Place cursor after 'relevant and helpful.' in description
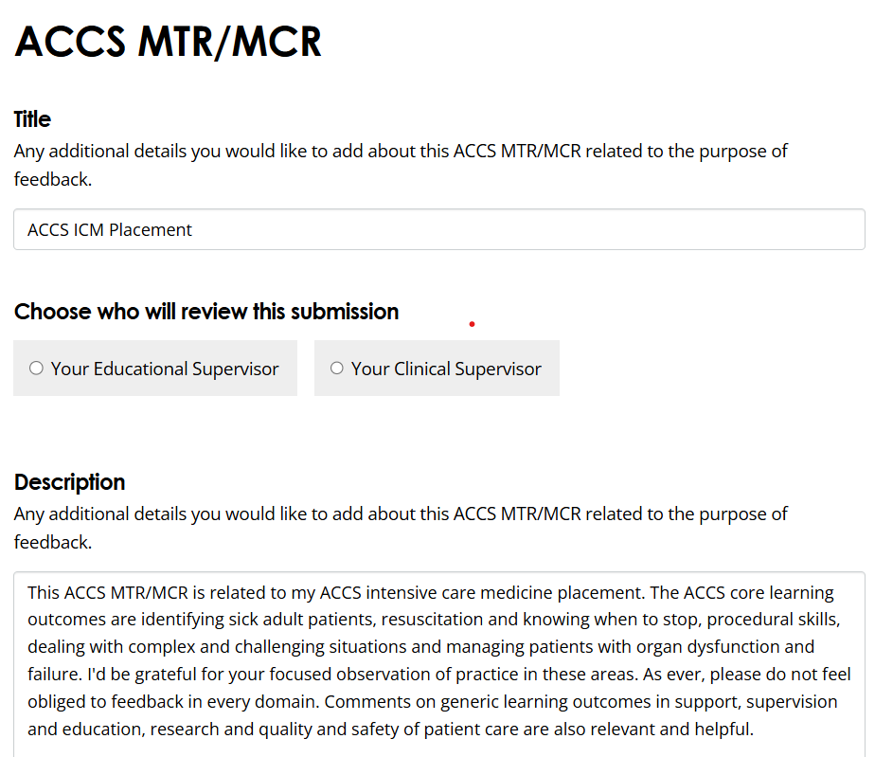Viewport: 875px width, 757px height. coord(755,730)
